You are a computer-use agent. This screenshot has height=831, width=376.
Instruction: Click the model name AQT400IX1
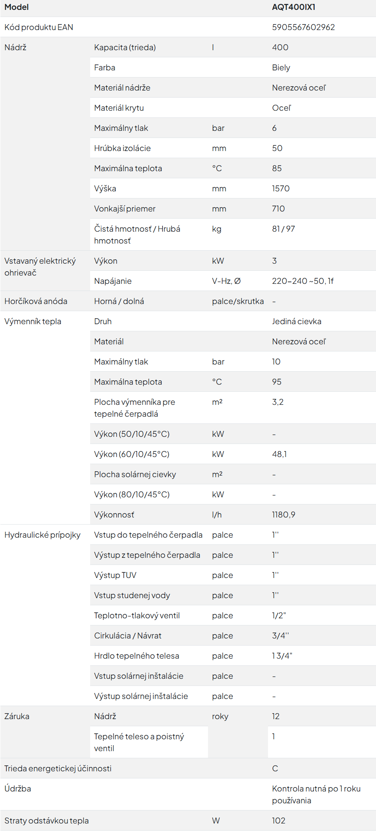293,7
